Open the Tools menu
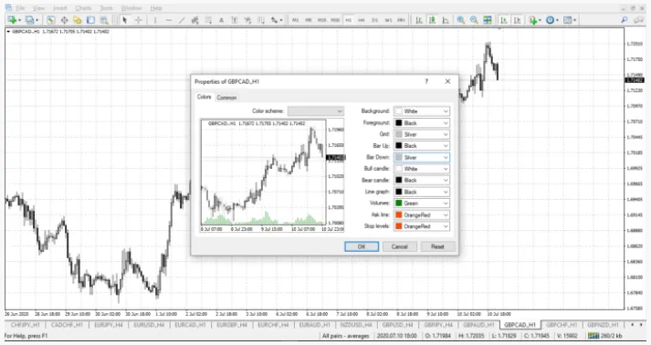The image size is (651, 345). click(106, 8)
